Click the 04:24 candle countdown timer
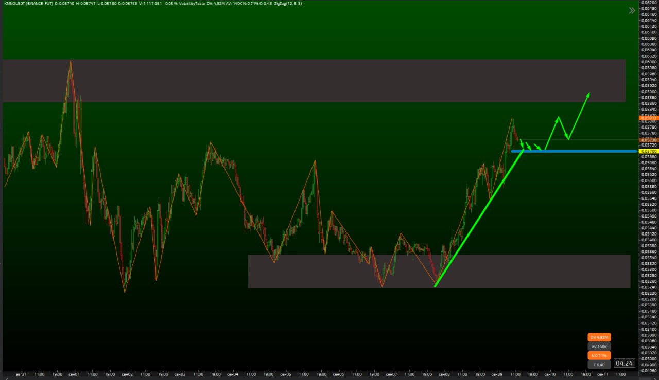Screen dimensions: 659x380 coord(625,364)
